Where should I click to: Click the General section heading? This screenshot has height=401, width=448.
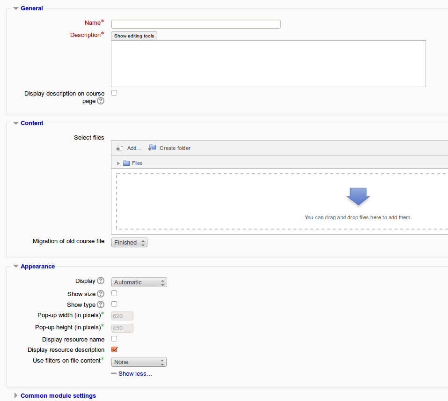point(32,8)
